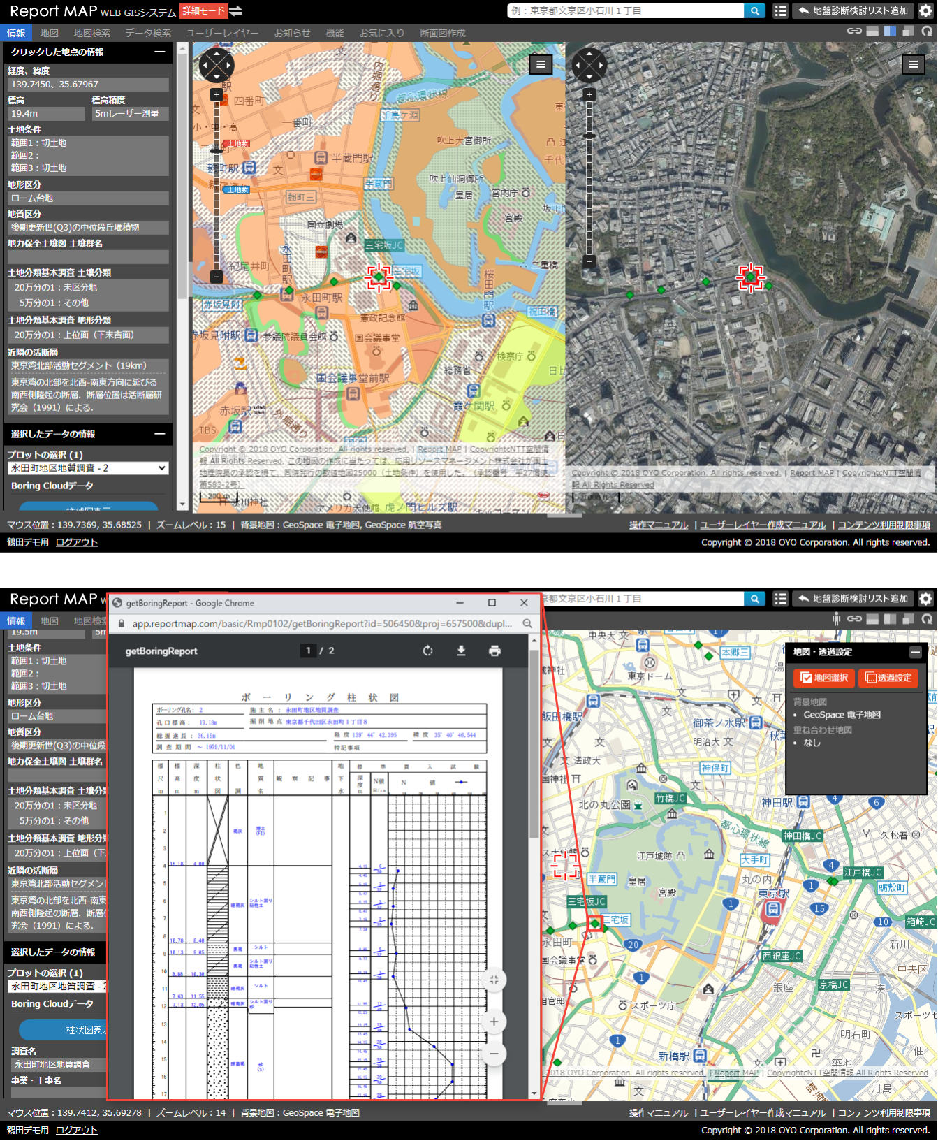
Task: Select side-by-side split layout in dual-map window
Action: 890,31
